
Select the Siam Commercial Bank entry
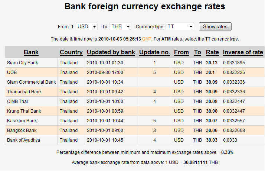(32, 82)
